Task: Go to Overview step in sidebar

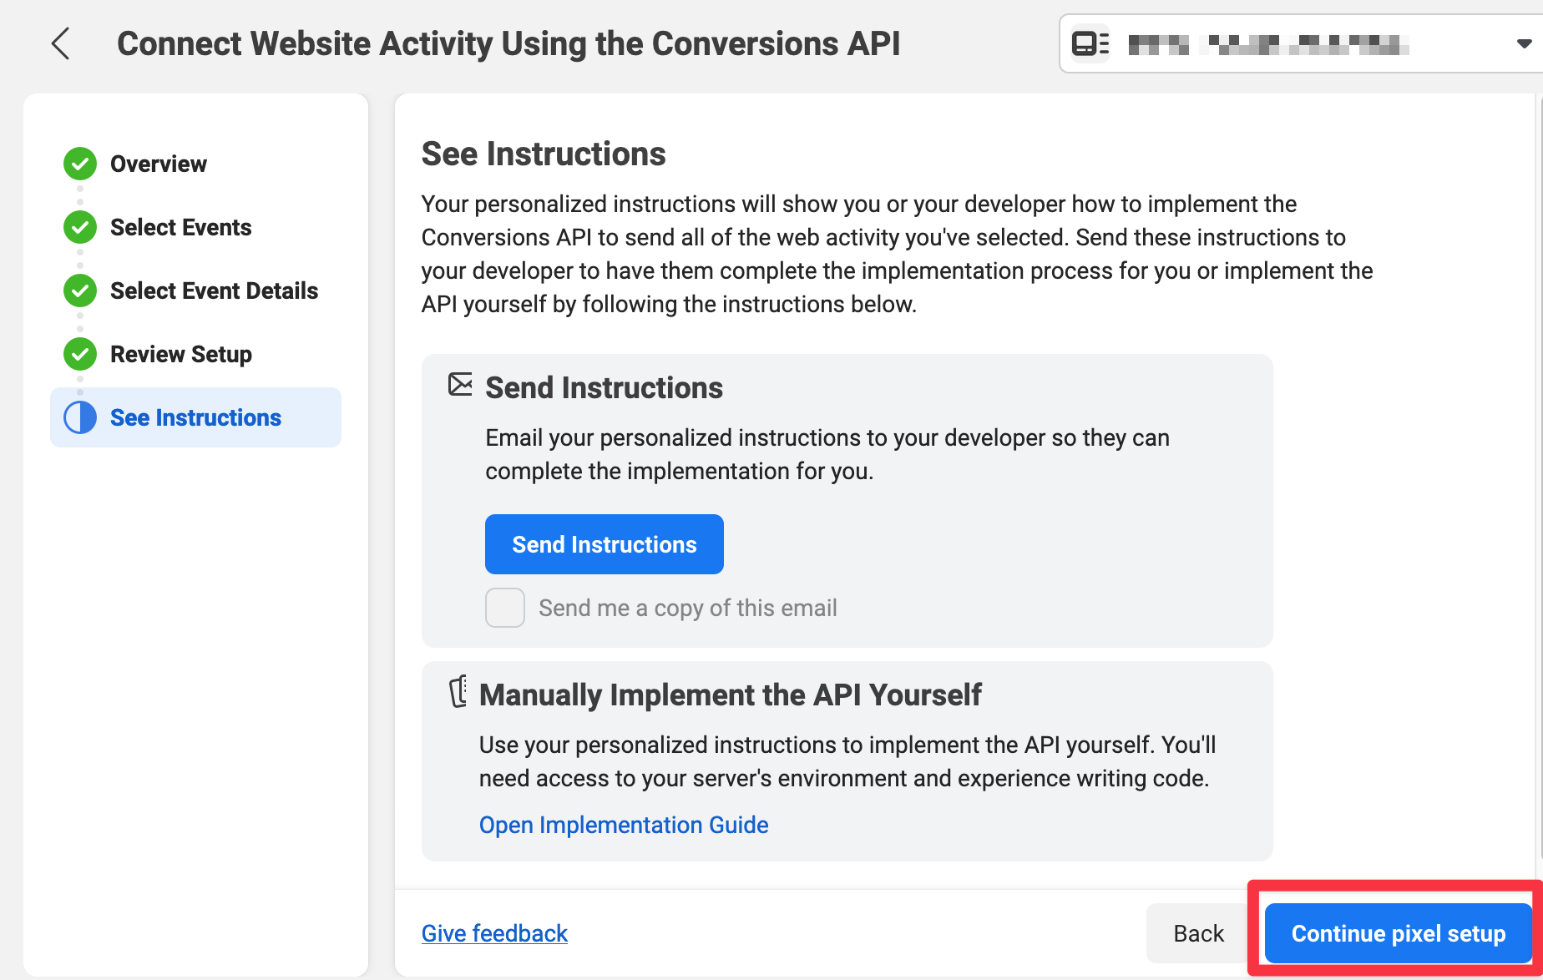Action: [159, 164]
